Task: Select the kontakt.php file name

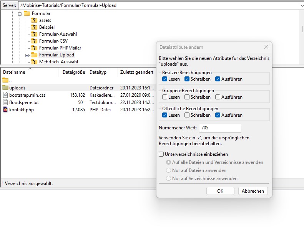Action: coord(22,110)
